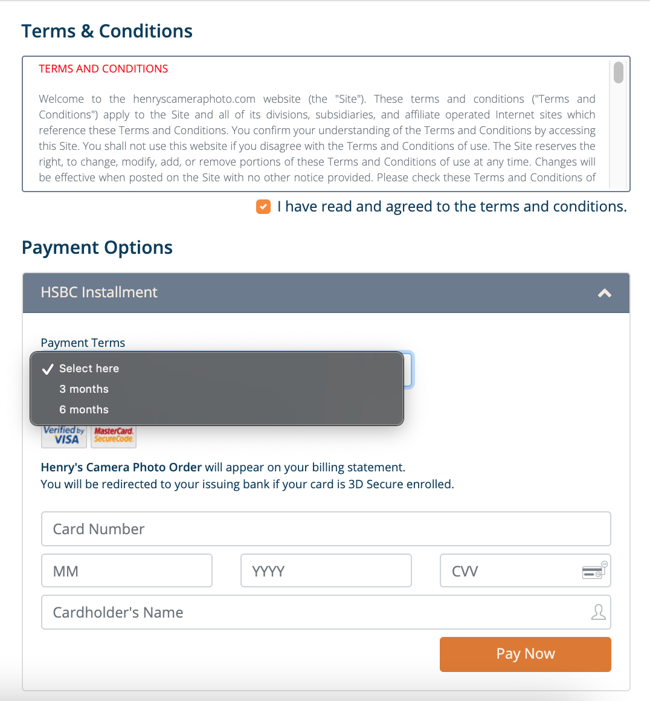Focus the Card Number field

(x=326, y=529)
